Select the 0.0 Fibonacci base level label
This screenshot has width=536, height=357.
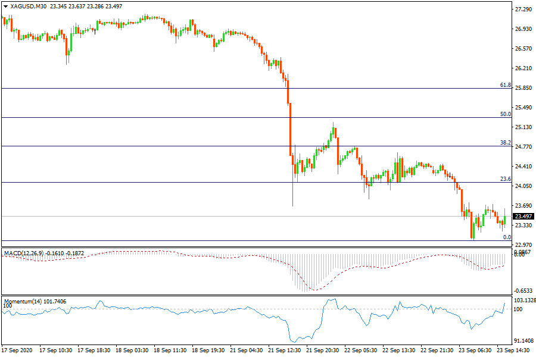(507, 237)
